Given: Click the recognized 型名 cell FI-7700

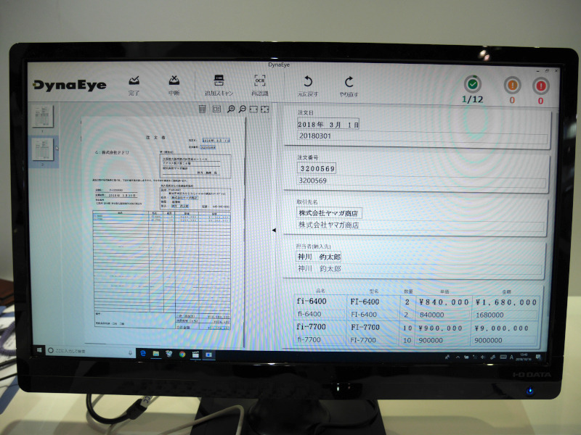Looking at the screenshot, I should [x=373, y=340].
